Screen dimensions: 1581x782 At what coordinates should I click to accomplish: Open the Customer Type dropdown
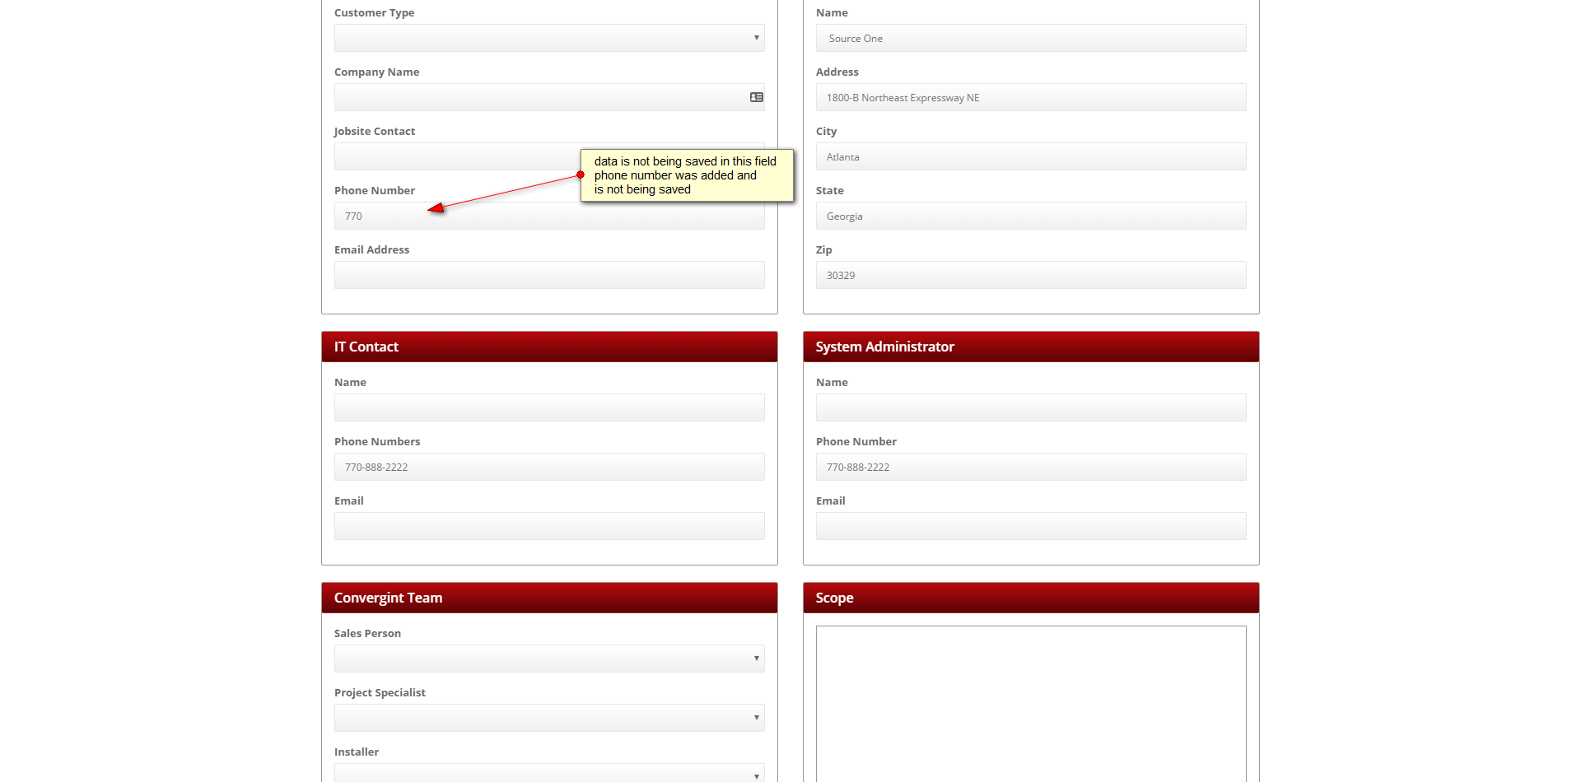[549, 38]
